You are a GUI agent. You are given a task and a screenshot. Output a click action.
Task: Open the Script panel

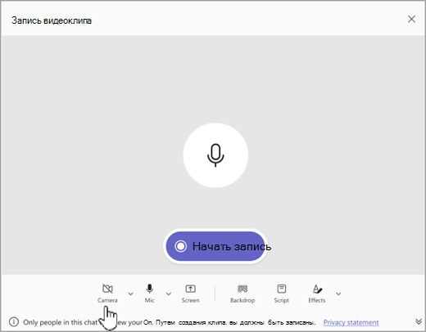(x=282, y=294)
